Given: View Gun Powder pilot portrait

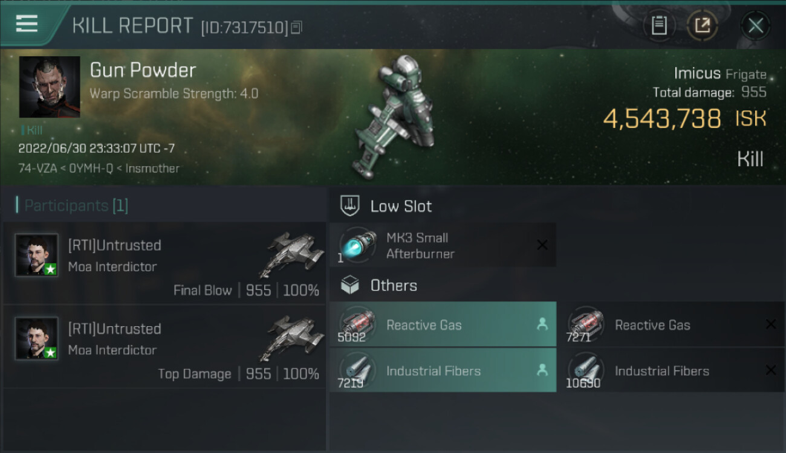Looking at the screenshot, I should [x=50, y=87].
